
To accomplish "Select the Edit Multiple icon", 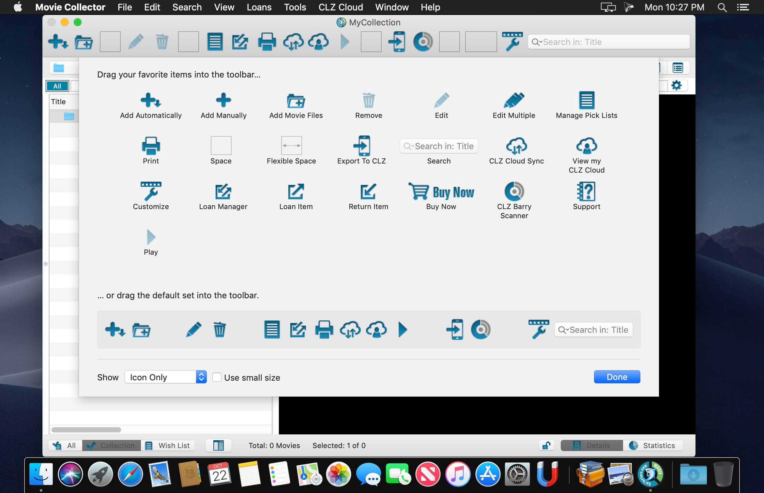I will (x=514, y=100).
